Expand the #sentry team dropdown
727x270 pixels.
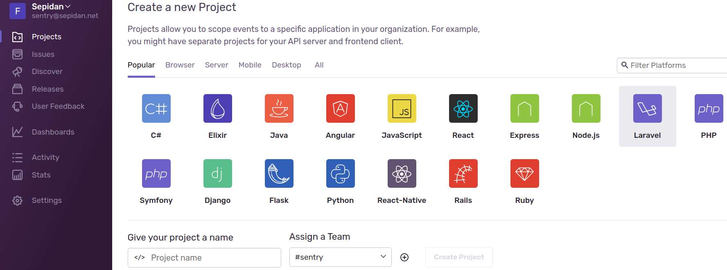coord(340,257)
